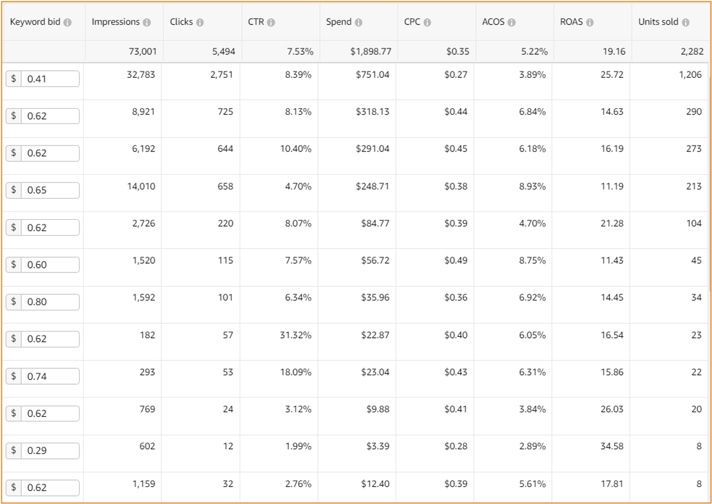Sort by the Spend column header

(339, 22)
